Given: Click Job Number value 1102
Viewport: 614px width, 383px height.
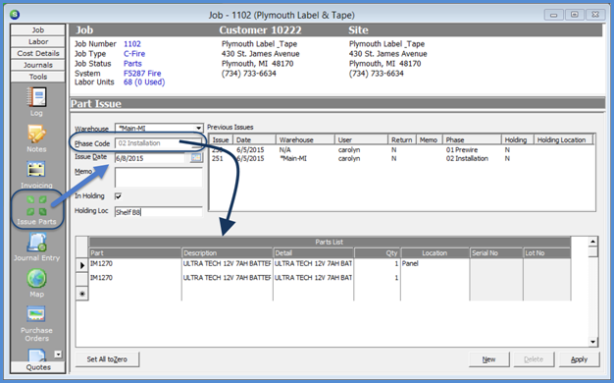Looking at the screenshot, I should pos(132,44).
